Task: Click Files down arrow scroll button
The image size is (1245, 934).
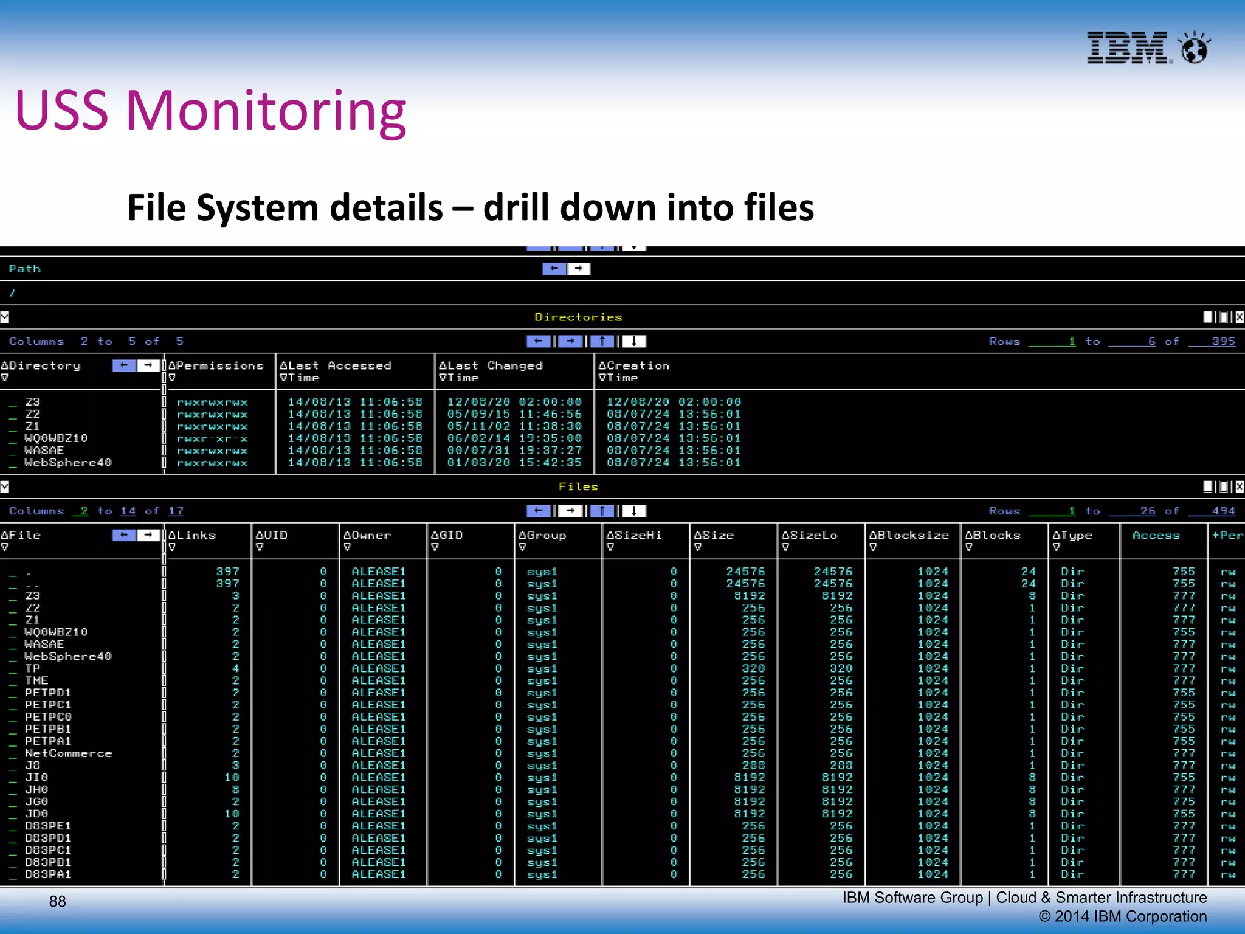Action: tap(633, 511)
